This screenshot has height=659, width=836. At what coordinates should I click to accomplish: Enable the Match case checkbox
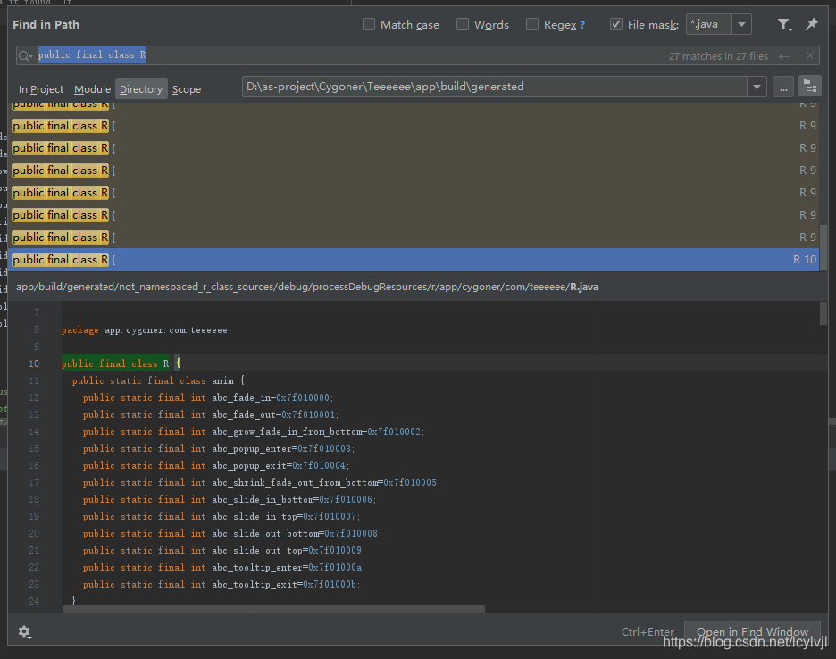click(x=369, y=24)
